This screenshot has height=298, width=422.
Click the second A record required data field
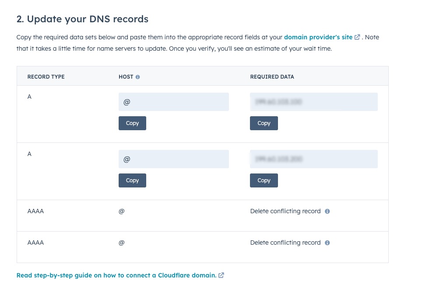pos(313,159)
